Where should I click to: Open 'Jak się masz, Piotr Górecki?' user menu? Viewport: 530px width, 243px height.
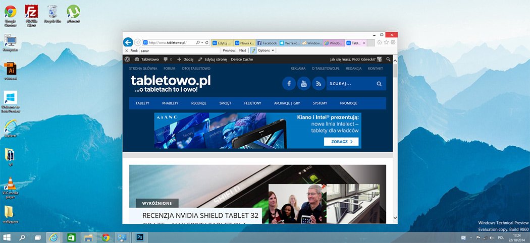pyautogui.click(x=356, y=59)
